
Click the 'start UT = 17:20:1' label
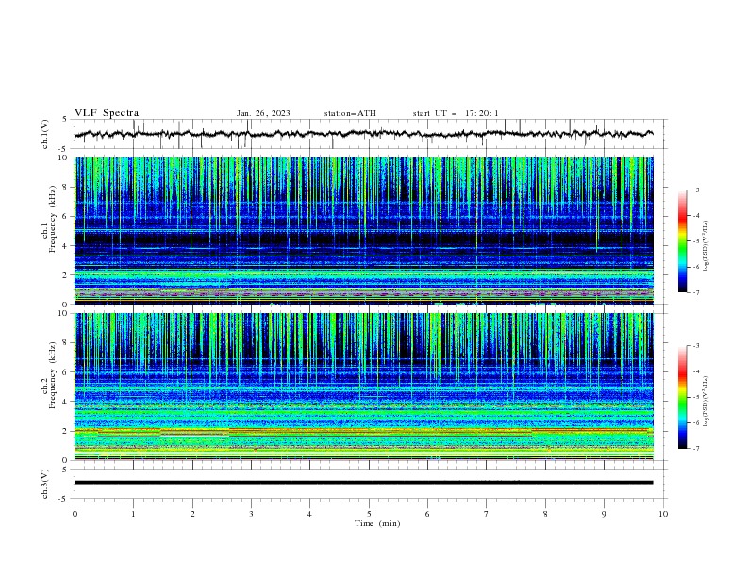pyautogui.click(x=456, y=113)
